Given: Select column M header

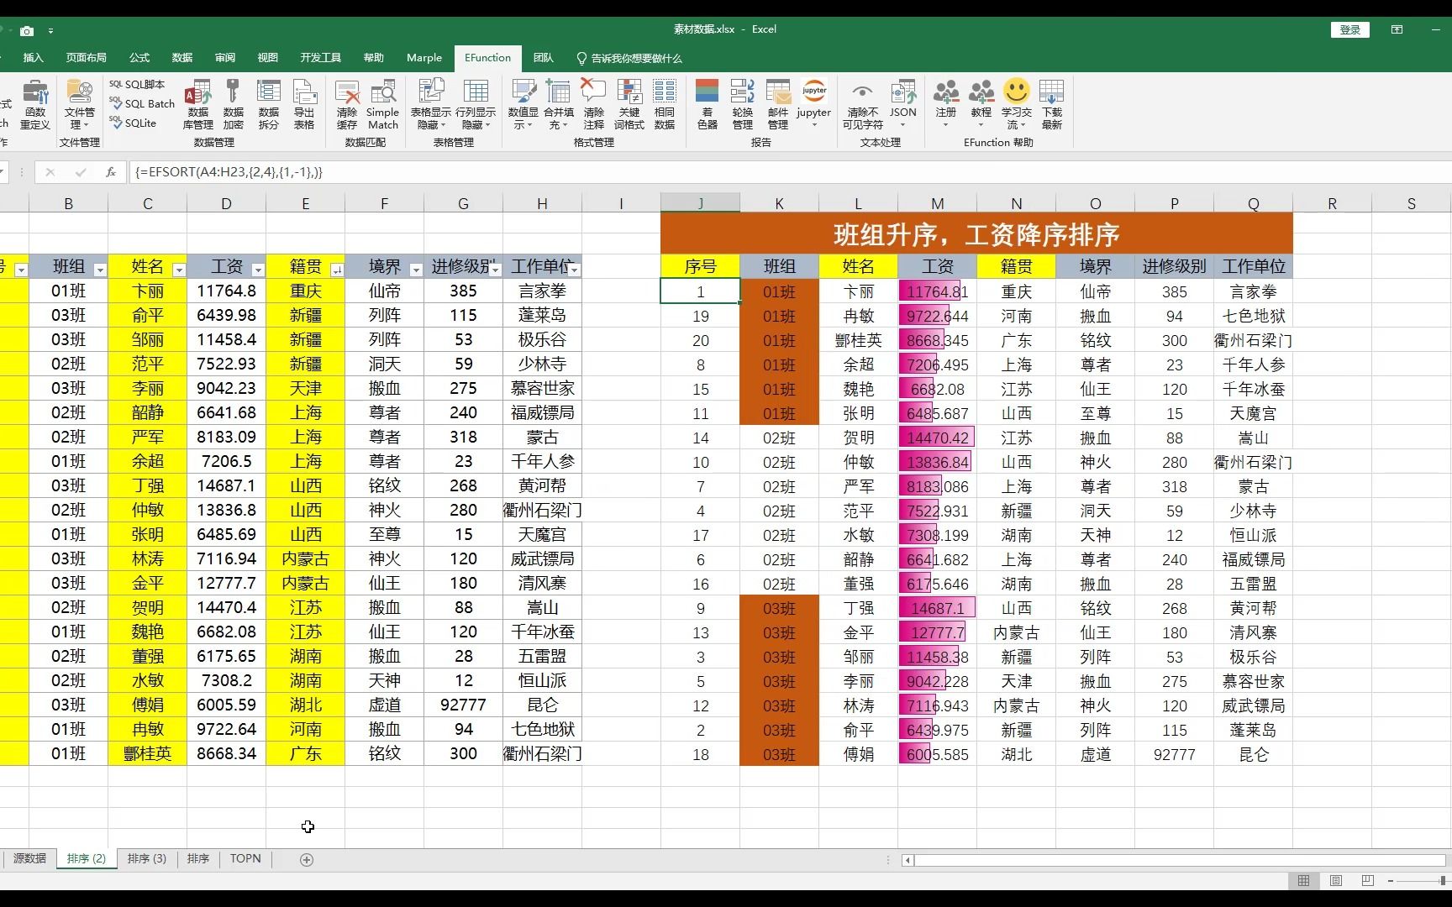Looking at the screenshot, I should coord(938,203).
